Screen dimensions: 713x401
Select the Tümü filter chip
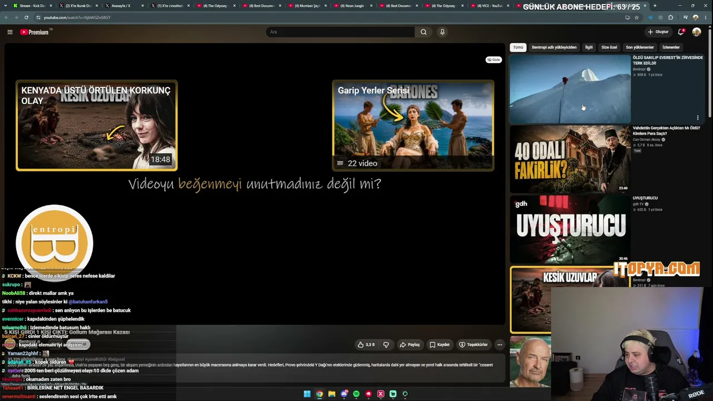click(x=518, y=47)
